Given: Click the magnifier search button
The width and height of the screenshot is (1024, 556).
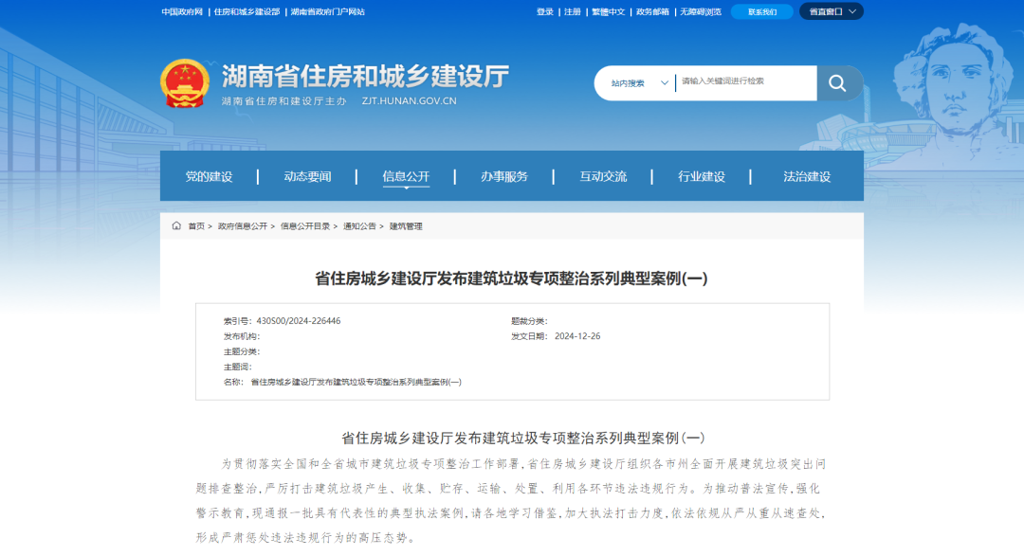Looking at the screenshot, I should 838,83.
